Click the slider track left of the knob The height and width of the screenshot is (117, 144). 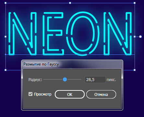[53, 79]
